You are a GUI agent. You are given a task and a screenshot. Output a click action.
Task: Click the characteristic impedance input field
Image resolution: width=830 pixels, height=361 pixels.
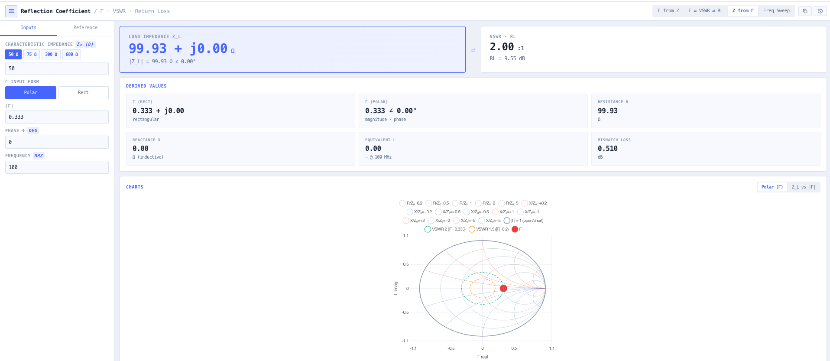57,68
